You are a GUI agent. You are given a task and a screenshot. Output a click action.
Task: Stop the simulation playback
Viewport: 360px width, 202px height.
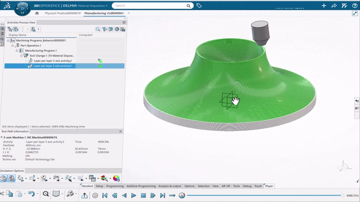point(143,195)
